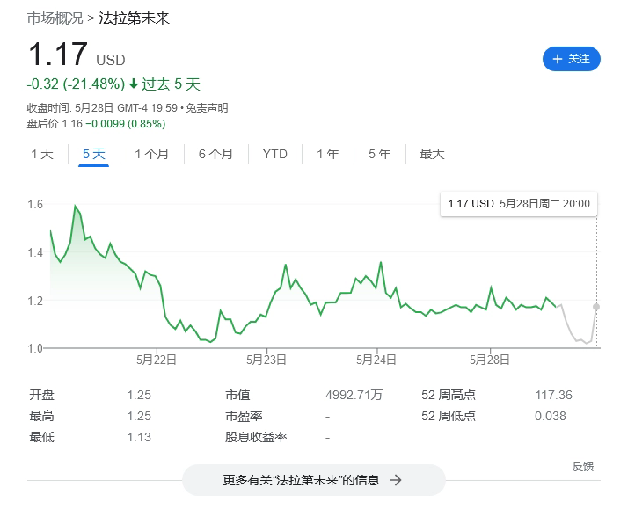
Task: Click the chart peak near 1.6
Action: click(x=76, y=207)
